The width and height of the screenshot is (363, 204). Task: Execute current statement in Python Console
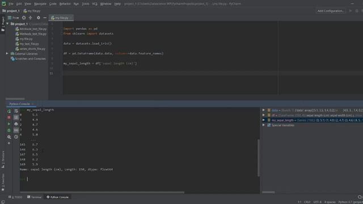[x=9, y=124]
